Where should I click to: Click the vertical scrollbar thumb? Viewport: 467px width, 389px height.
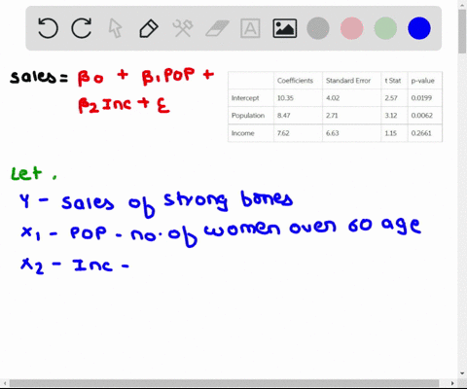pos(462,31)
